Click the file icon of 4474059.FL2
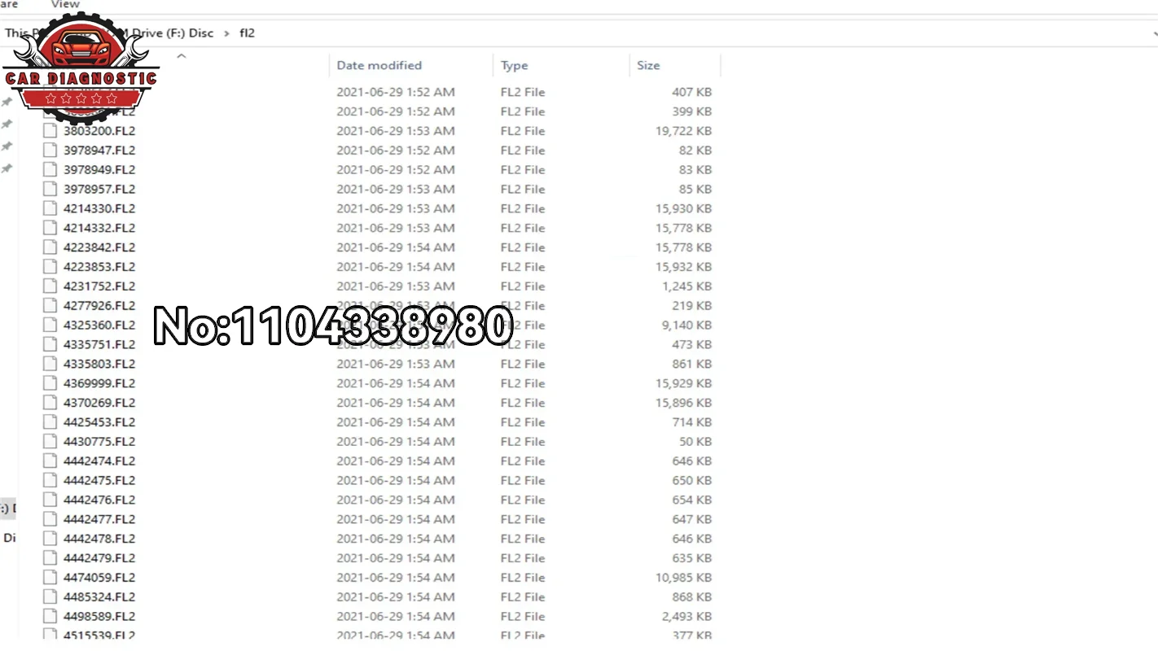Viewport: 1158px width, 651px height. pyautogui.click(x=50, y=578)
